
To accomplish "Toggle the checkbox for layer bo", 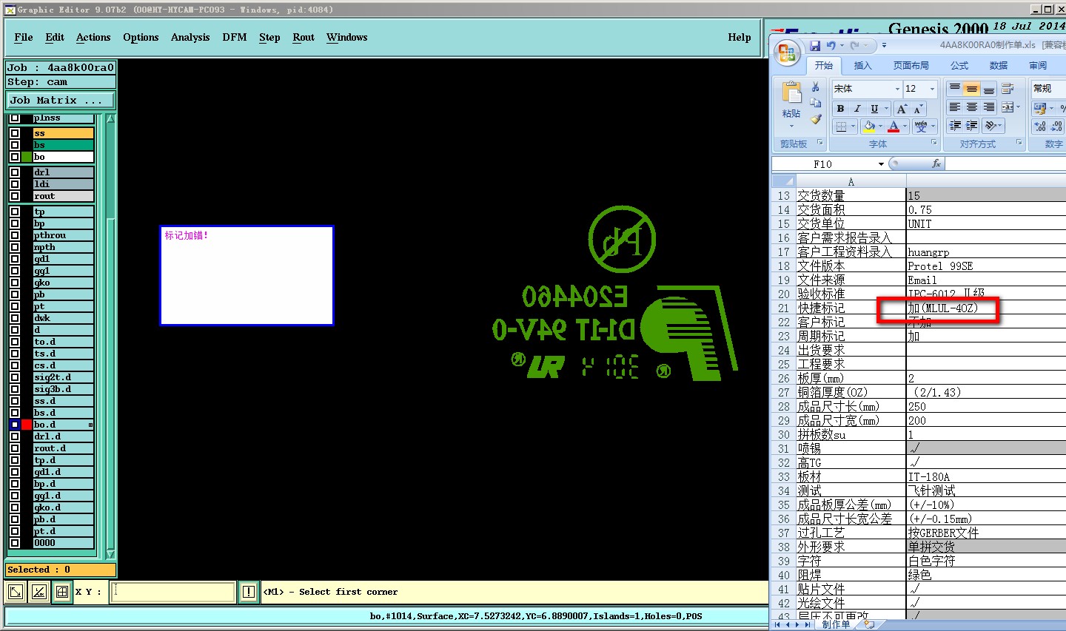I will pyautogui.click(x=15, y=157).
